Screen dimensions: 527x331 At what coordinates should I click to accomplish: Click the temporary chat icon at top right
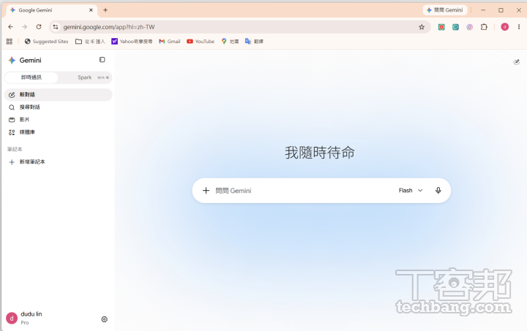(x=517, y=61)
